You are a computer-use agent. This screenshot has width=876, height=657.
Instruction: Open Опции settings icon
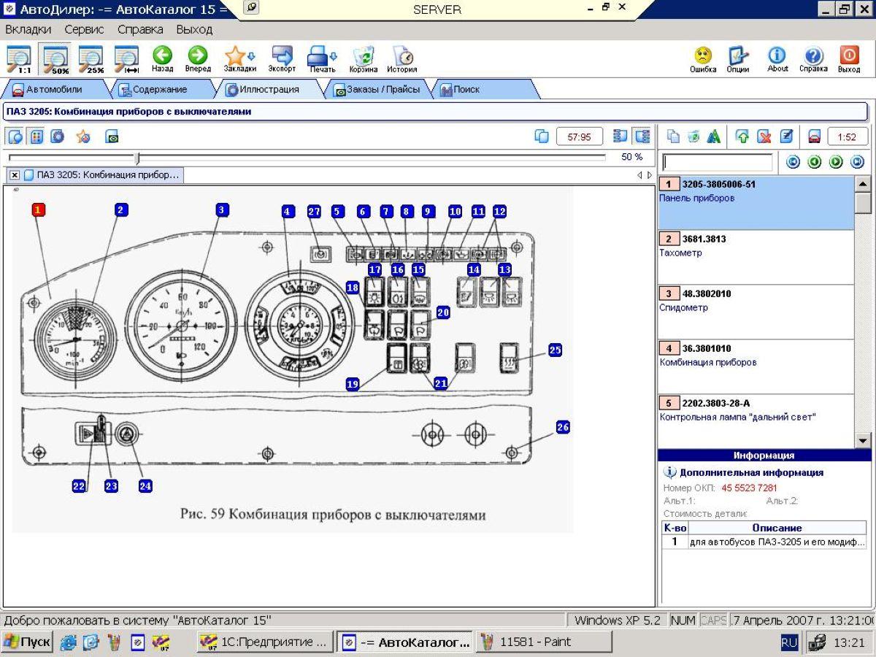(738, 58)
